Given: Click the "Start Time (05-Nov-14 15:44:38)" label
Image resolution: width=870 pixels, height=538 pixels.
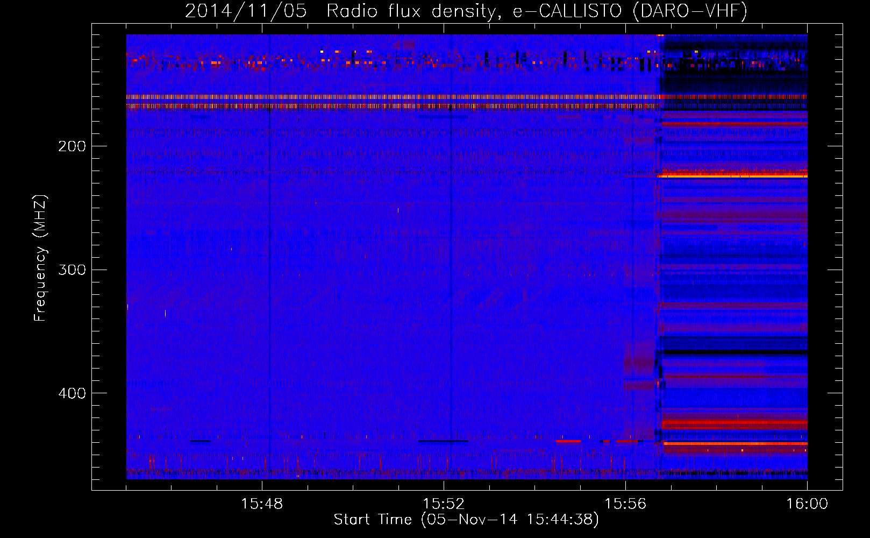Looking at the screenshot, I should (x=466, y=520).
